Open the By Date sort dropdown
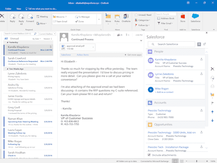This screenshot has width=217, height=163. tap(36, 39)
